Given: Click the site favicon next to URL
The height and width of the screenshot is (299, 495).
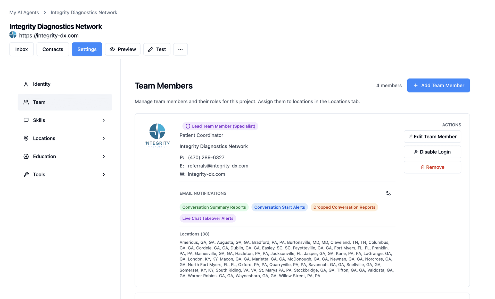Looking at the screenshot, I should (13, 35).
